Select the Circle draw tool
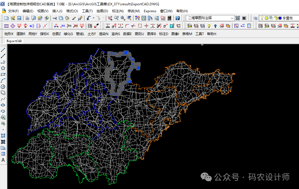299x189 pixels. pos(3,87)
